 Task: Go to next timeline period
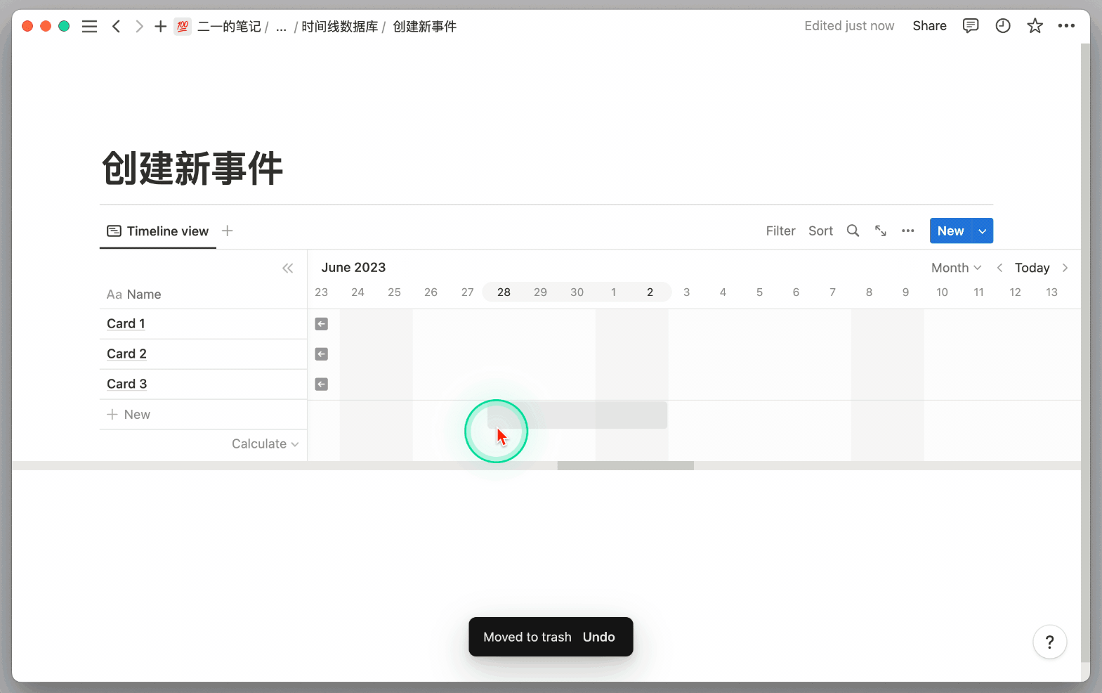click(1065, 268)
